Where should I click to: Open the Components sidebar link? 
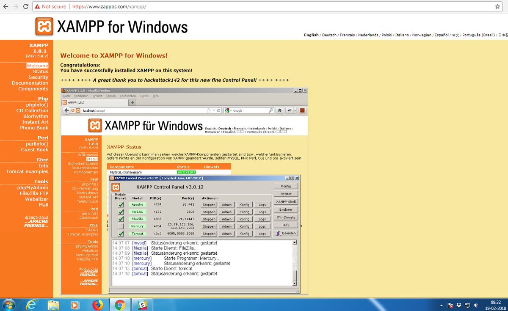coord(33,89)
